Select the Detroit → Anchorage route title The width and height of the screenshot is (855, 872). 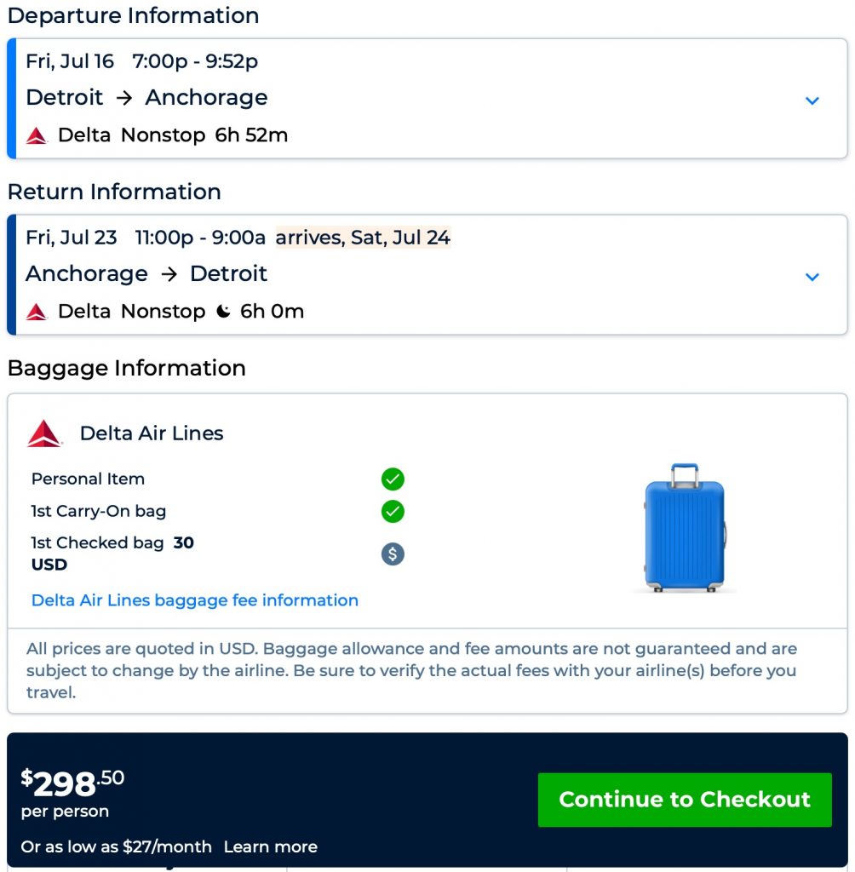tap(146, 97)
